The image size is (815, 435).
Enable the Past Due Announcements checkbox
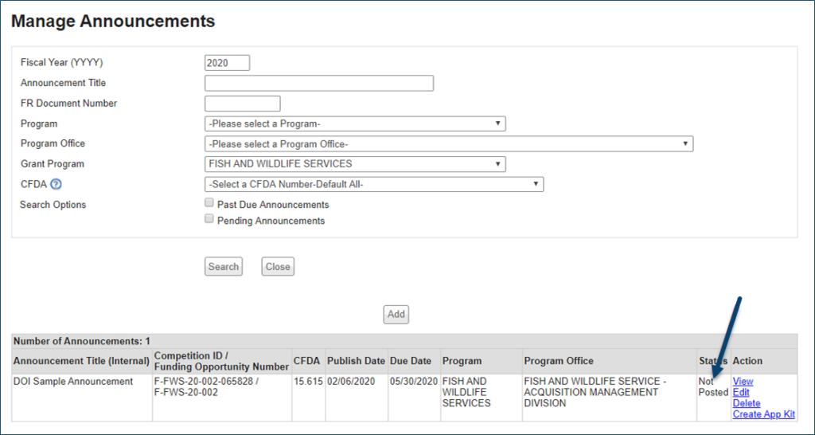(x=209, y=204)
